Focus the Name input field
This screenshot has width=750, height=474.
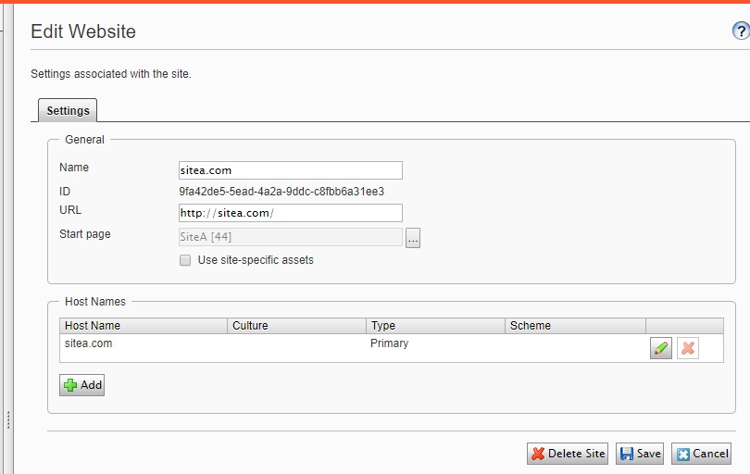click(x=290, y=170)
